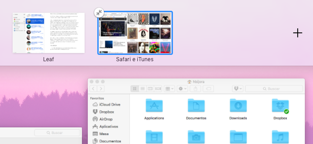Select iCloud Drive in the Favoritos sidebar

pyautogui.click(x=106, y=105)
